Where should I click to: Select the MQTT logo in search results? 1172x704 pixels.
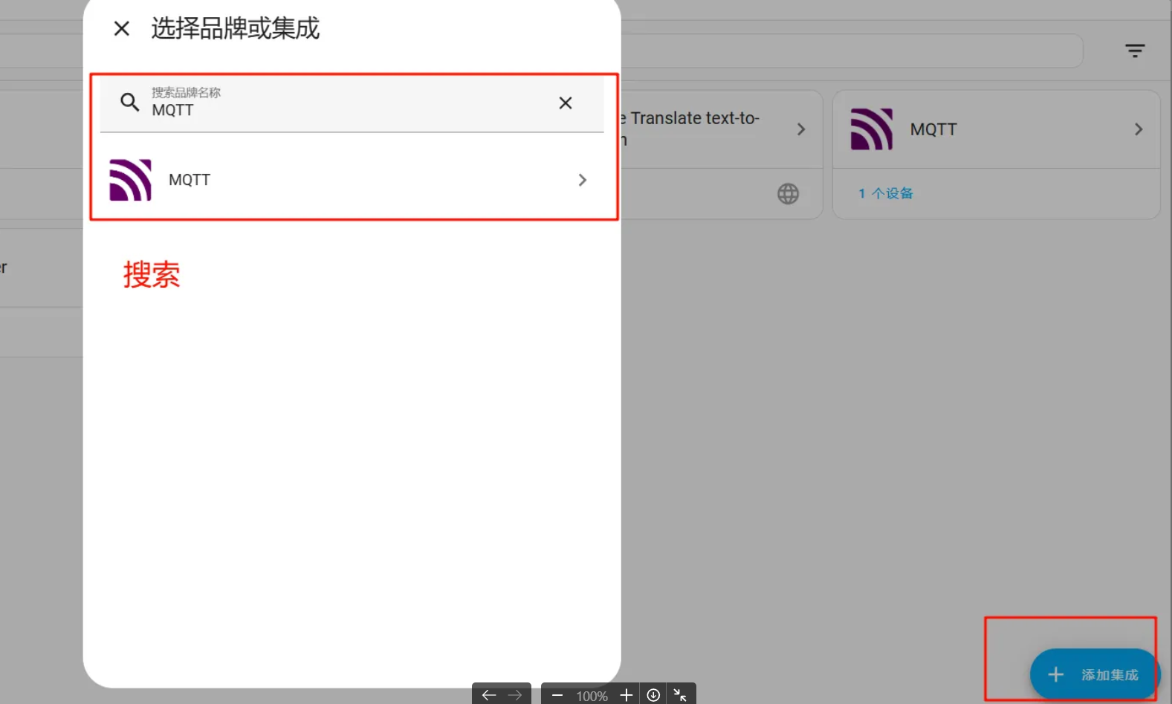[131, 180]
